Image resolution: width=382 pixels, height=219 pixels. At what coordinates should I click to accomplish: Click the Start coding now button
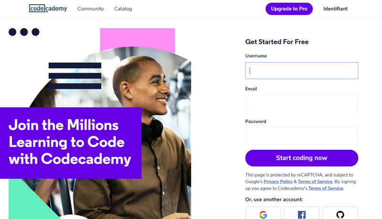(302, 158)
